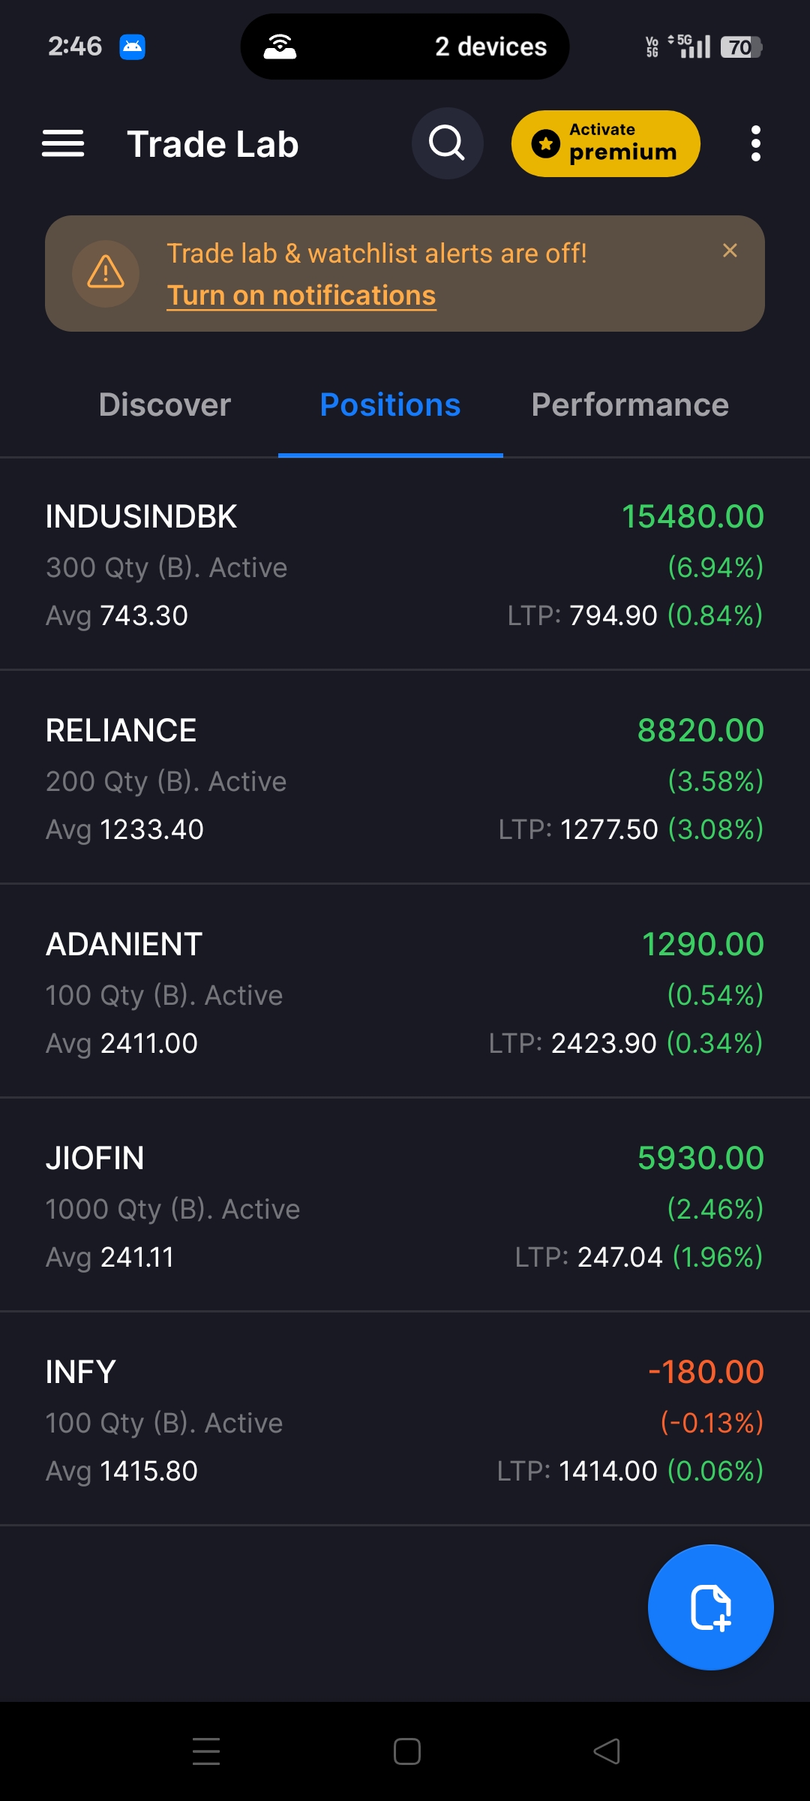View the INFY position details
The height and width of the screenshot is (1801, 810).
pos(405,1420)
